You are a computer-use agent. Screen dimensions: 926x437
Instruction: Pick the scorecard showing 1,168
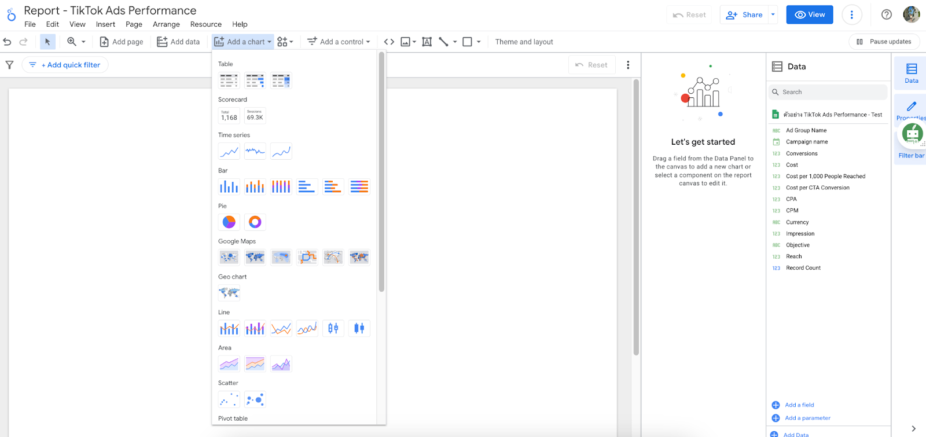[x=229, y=115]
